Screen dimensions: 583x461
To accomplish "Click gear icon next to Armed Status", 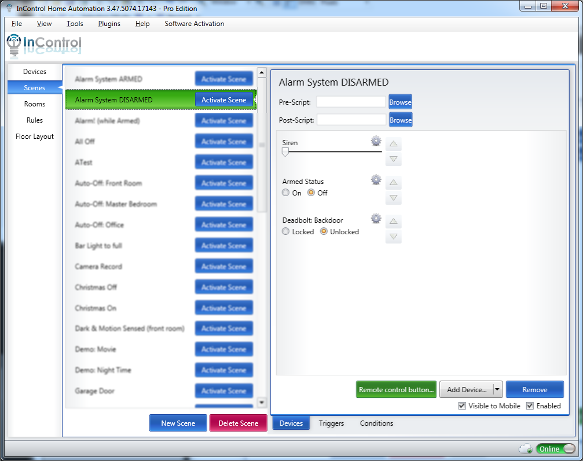I will (376, 180).
